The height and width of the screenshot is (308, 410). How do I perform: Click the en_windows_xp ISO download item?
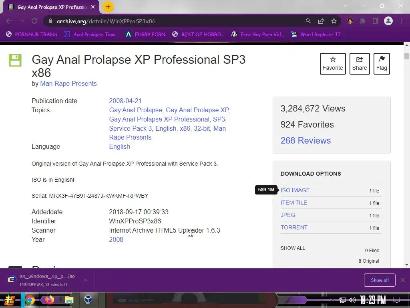[47, 280]
